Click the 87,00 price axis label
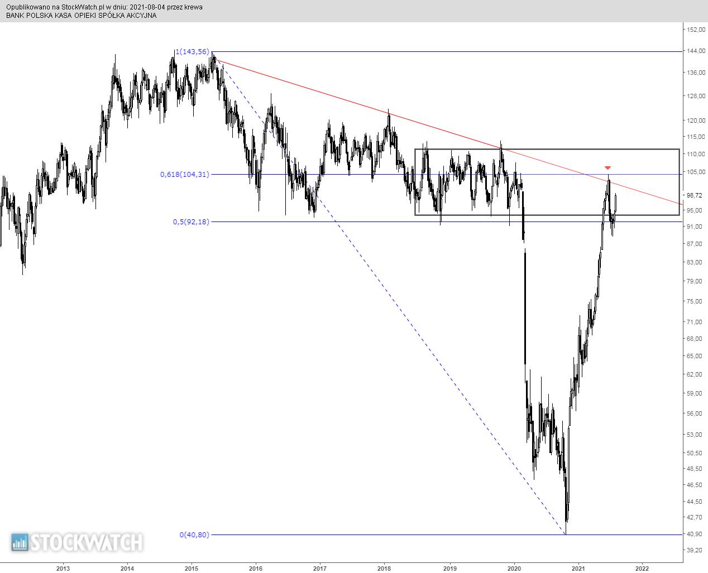 [x=695, y=244]
